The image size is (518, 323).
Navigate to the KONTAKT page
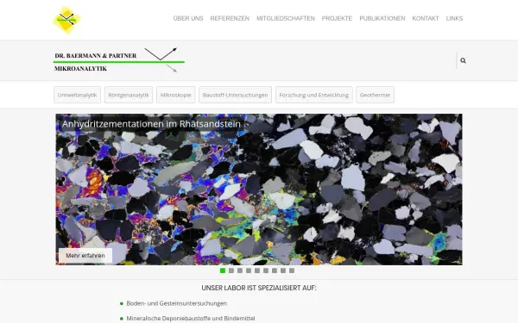426,18
